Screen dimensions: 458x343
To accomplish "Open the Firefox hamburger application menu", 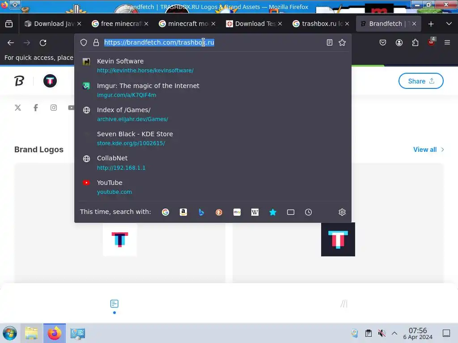I will tap(447, 42).
